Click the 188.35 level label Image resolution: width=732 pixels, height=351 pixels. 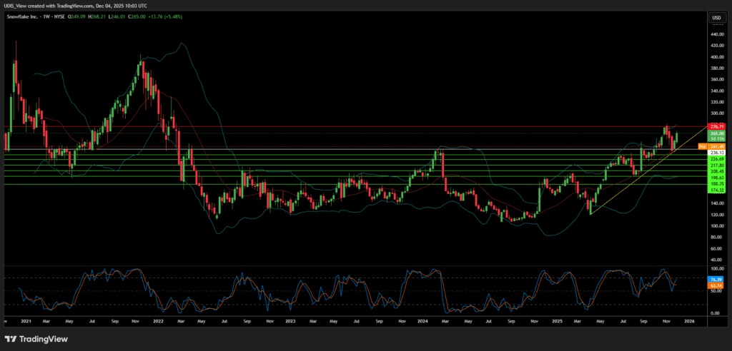point(716,183)
